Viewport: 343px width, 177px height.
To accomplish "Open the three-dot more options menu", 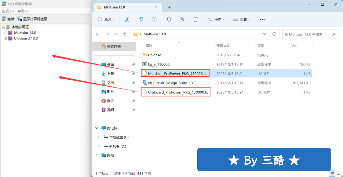I will 262,19.
